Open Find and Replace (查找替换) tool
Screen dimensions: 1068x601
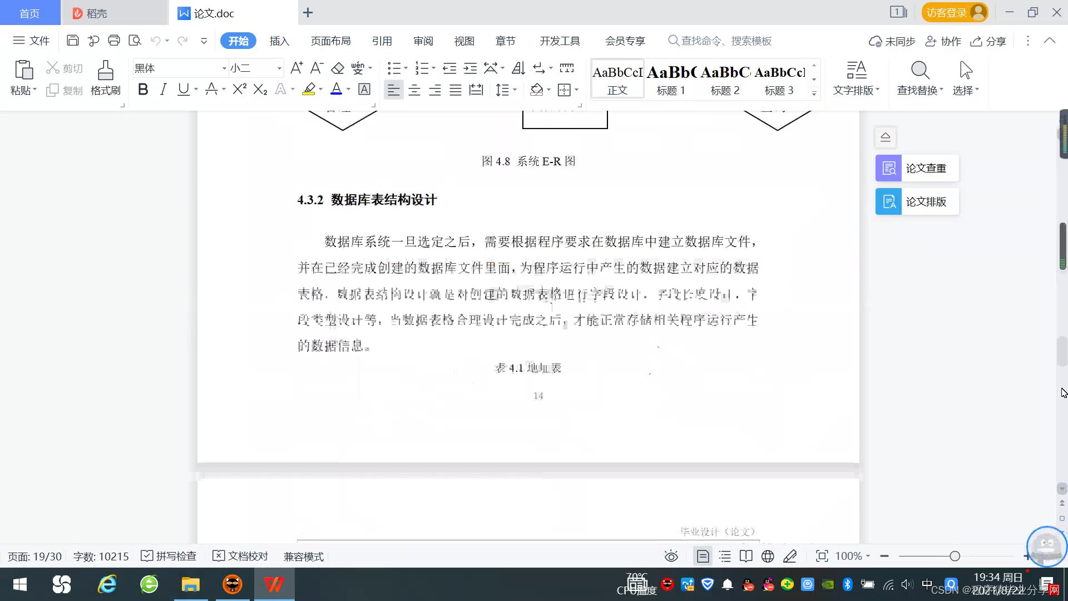[919, 78]
